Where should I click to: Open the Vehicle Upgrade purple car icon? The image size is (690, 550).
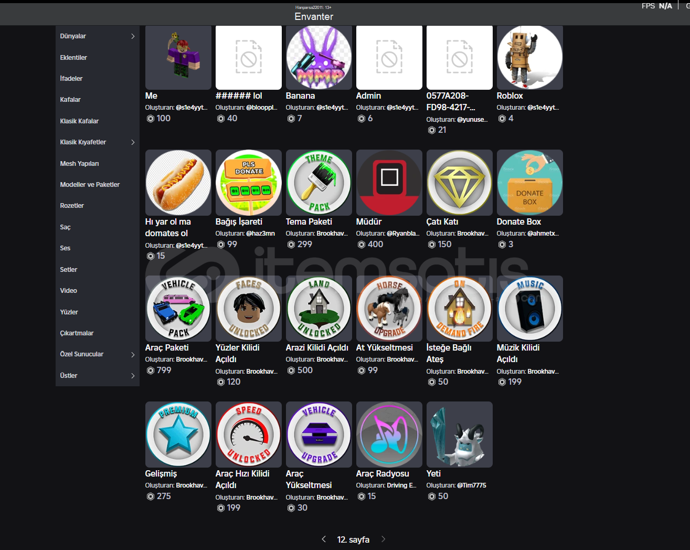(x=319, y=435)
